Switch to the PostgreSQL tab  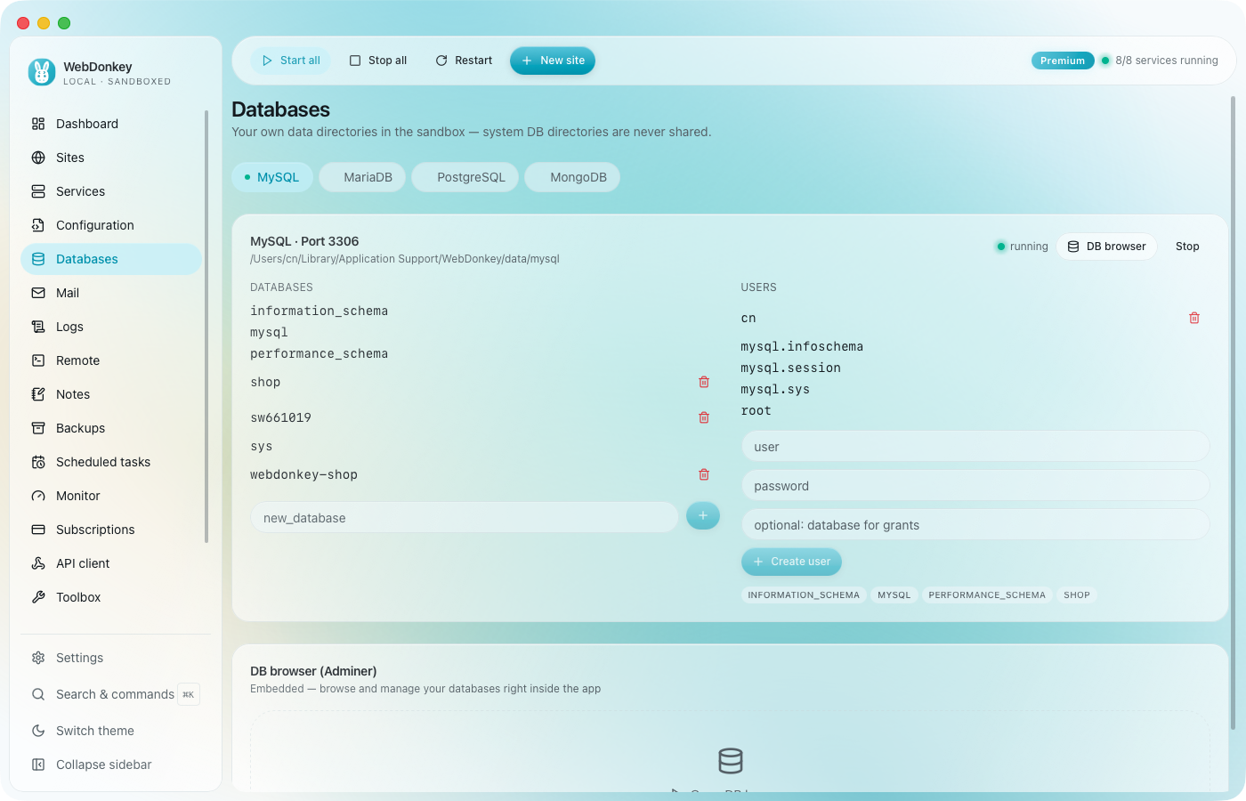coord(465,177)
